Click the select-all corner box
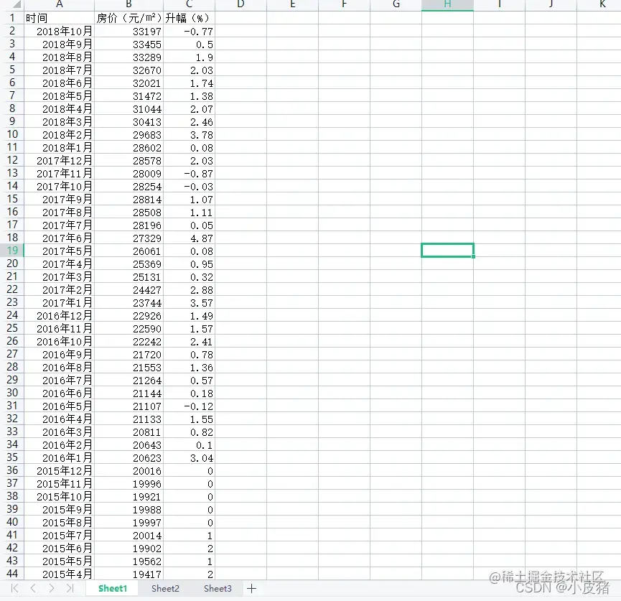The height and width of the screenshot is (601, 621). (x=12, y=5)
